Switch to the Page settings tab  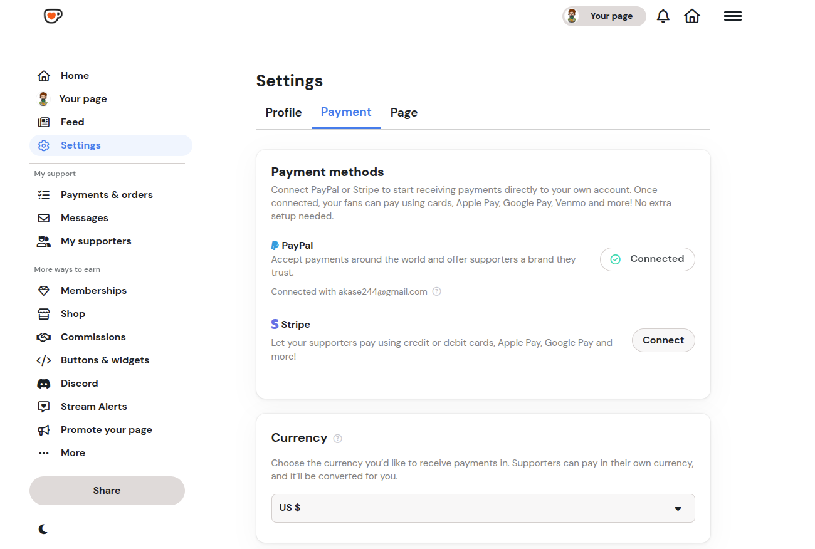pyautogui.click(x=404, y=113)
